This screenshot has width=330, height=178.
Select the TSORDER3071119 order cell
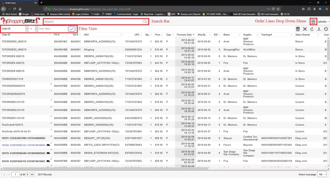pyautogui.click(x=13, y=79)
